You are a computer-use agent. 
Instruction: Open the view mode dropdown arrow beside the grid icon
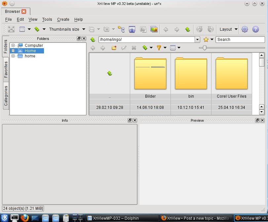click(x=29, y=29)
